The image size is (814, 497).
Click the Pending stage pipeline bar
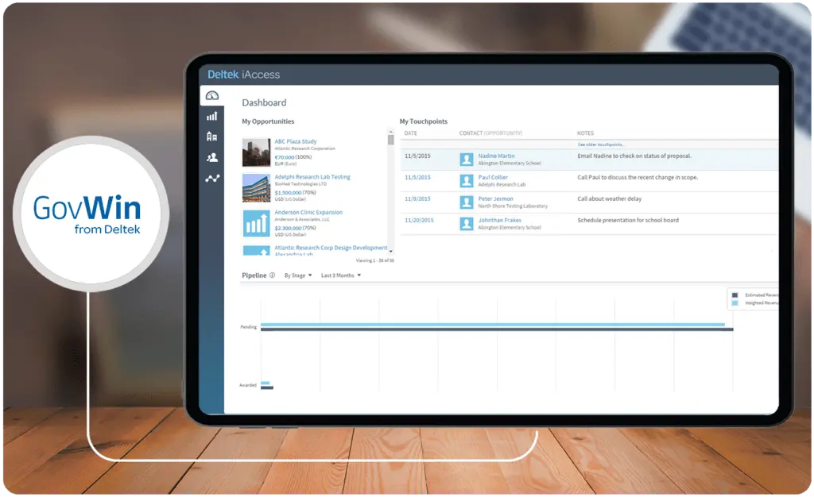tap(497, 327)
